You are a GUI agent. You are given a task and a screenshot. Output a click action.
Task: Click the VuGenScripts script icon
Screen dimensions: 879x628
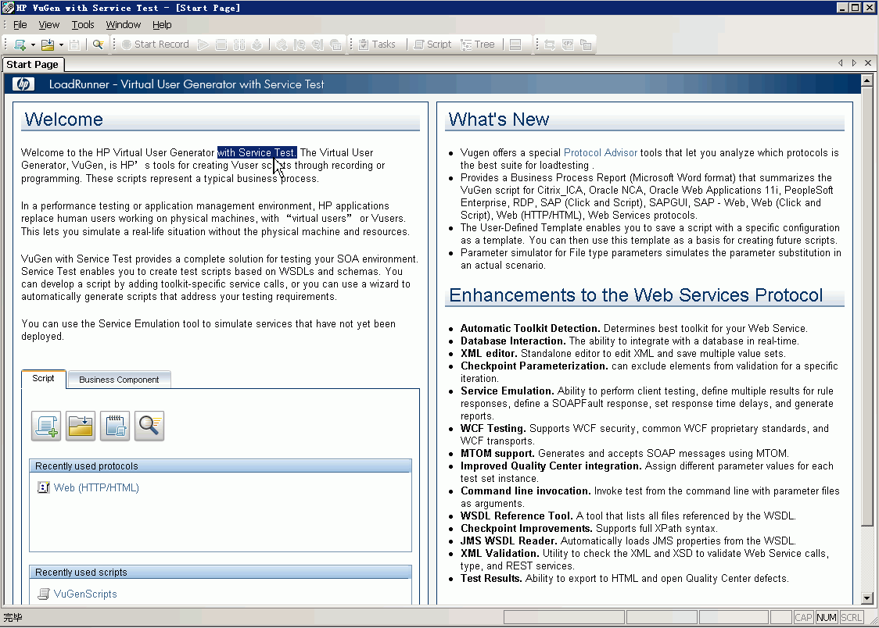(x=43, y=594)
